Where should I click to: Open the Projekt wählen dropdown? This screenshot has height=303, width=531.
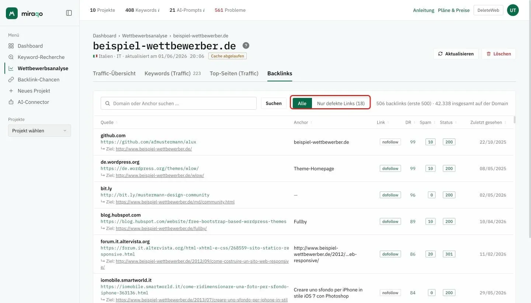click(x=39, y=131)
